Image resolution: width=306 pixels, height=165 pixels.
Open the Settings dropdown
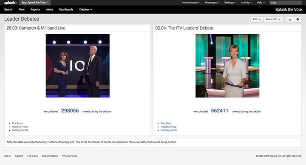click(230, 3)
